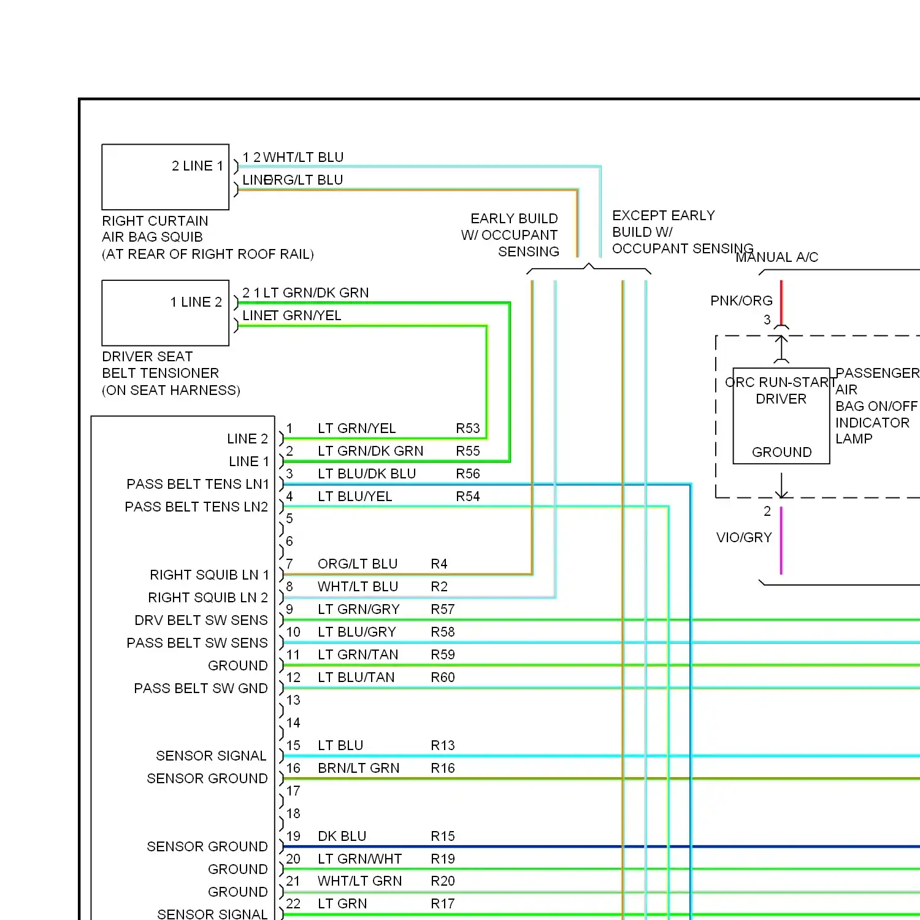Screen dimensions: 920x920
Task: Select circuit code 'R59'
Action: [x=443, y=654]
